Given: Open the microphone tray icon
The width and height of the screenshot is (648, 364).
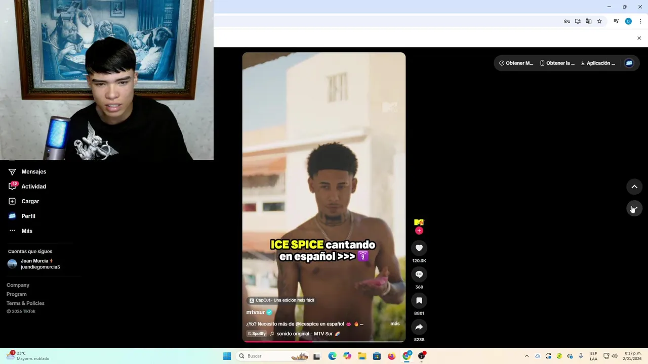Looking at the screenshot, I should point(581,356).
